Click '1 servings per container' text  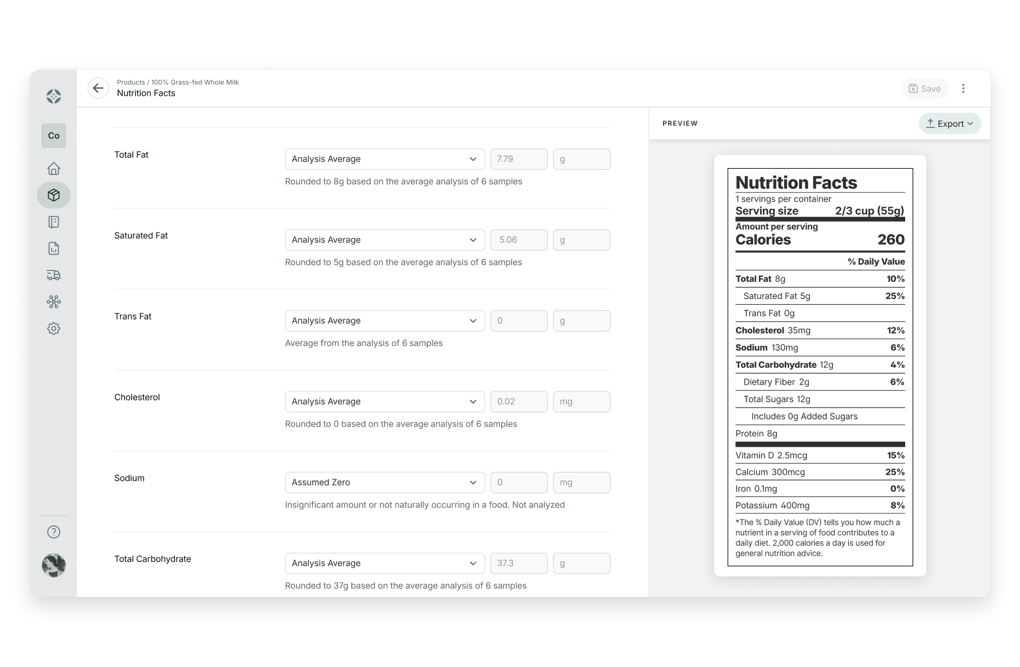pyautogui.click(x=783, y=199)
